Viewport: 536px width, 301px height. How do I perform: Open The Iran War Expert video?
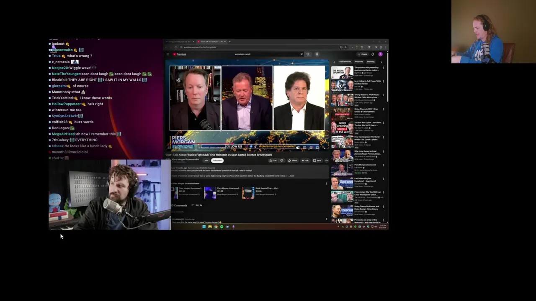[x=342, y=128]
